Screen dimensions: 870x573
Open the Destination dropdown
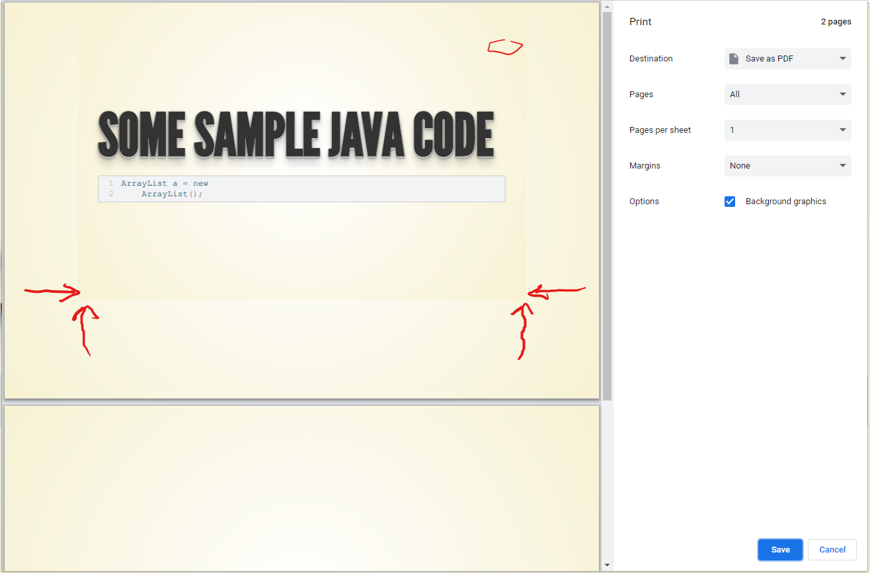pyautogui.click(x=788, y=59)
